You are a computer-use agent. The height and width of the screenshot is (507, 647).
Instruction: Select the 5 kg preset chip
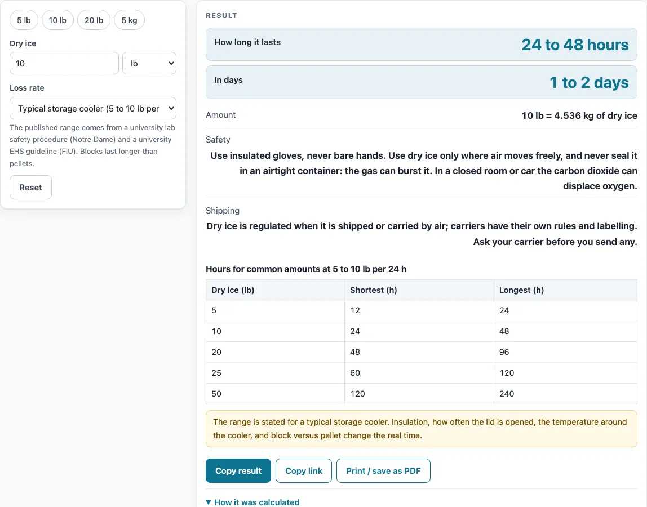tap(129, 20)
